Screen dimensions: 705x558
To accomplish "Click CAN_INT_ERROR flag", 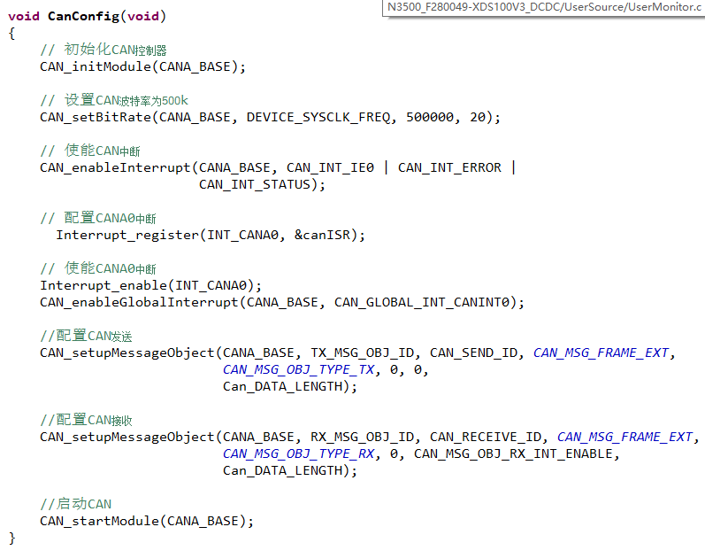I will click(x=449, y=167).
